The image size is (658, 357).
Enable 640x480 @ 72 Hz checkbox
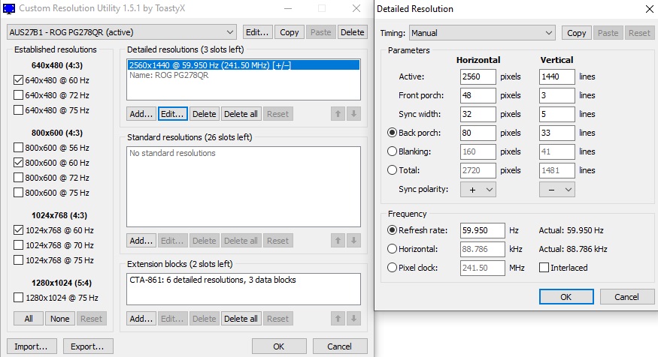click(19, 95)
